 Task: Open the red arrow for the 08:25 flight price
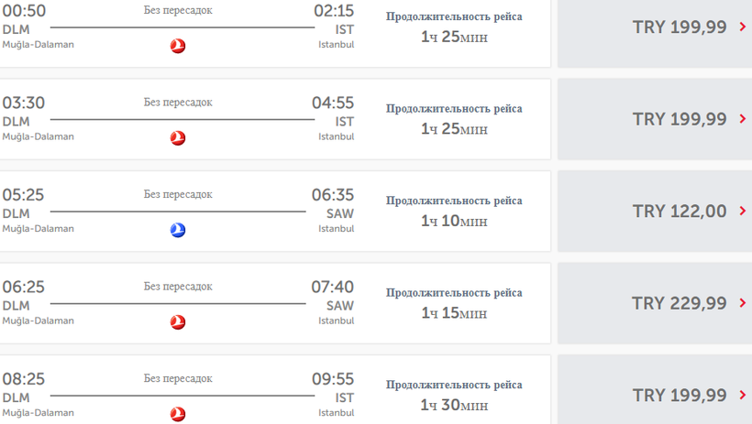point(742,396)
